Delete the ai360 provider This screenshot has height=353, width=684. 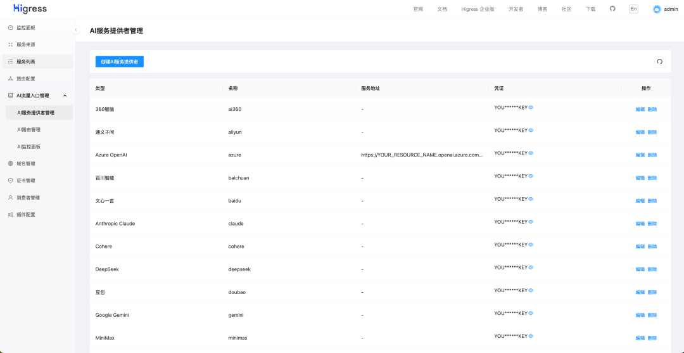[652, 110]
